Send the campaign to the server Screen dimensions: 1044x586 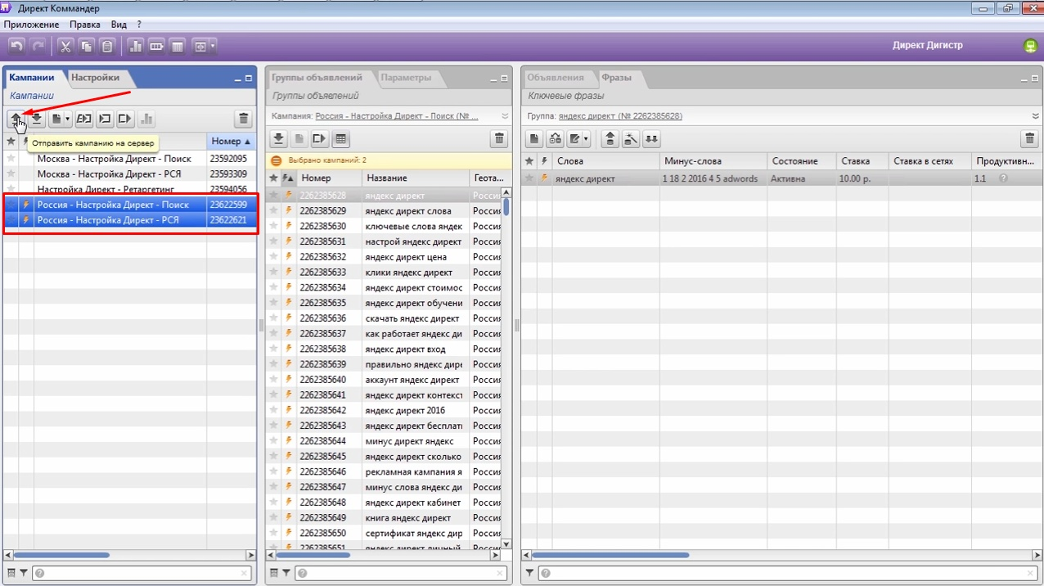(16, 119)
